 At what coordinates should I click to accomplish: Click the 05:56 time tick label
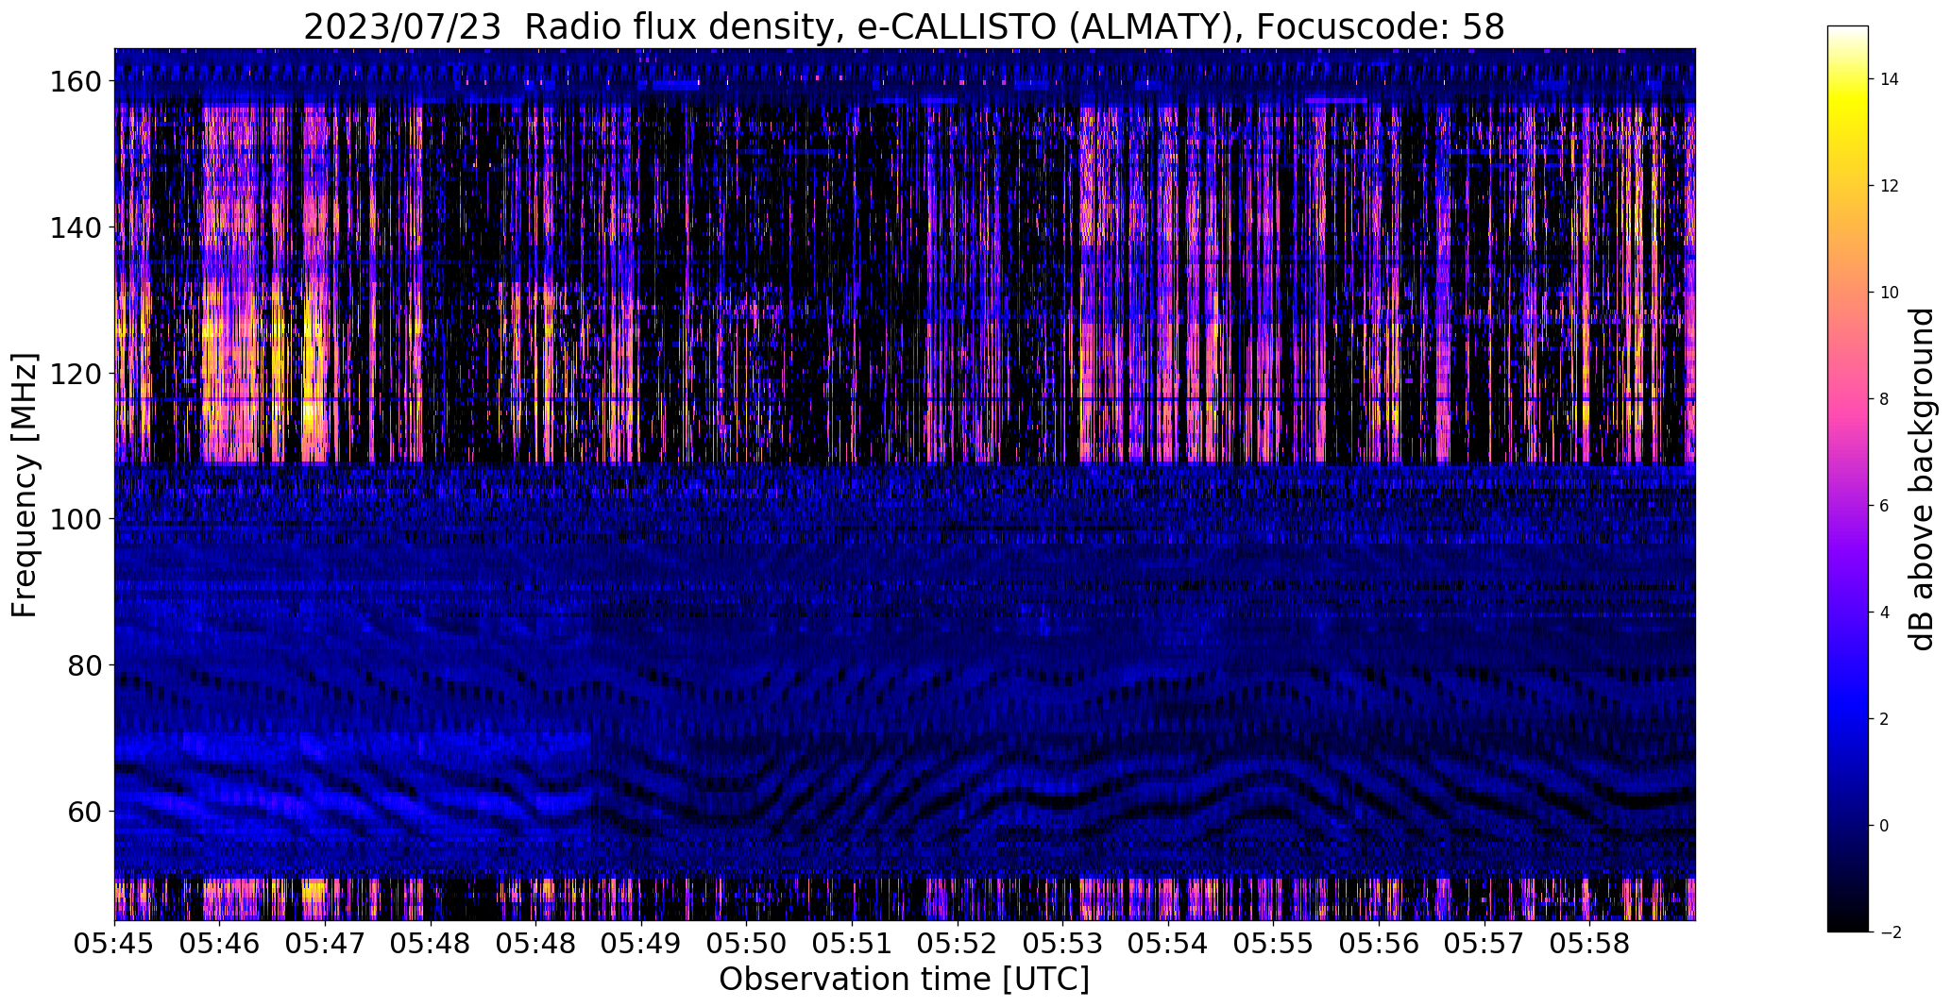point(1380,944)
